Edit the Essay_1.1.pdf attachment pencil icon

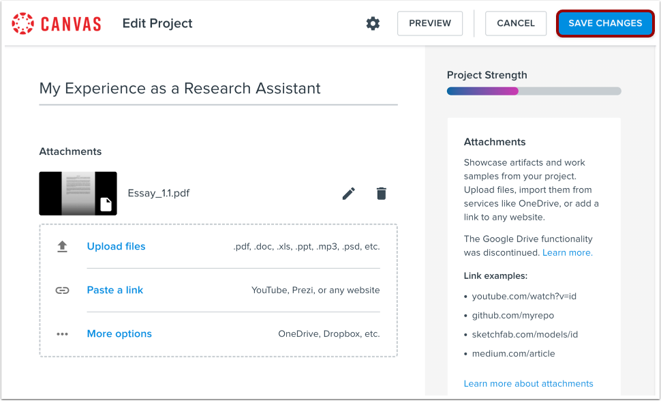coord(348,194)
